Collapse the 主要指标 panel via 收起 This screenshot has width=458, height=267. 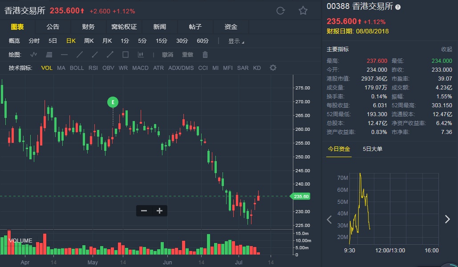(446, 49)
